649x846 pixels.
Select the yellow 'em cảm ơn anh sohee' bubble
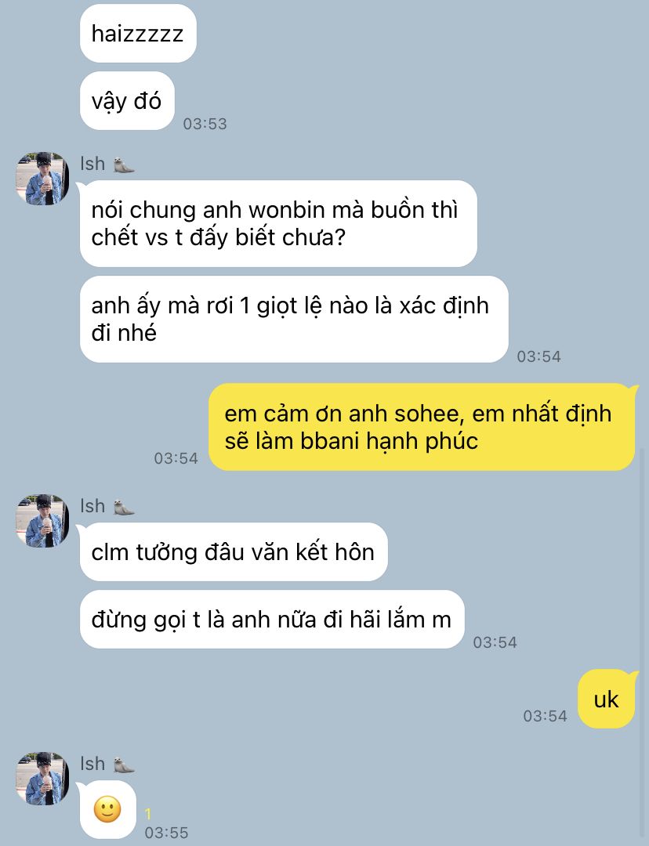coord(422,427)
